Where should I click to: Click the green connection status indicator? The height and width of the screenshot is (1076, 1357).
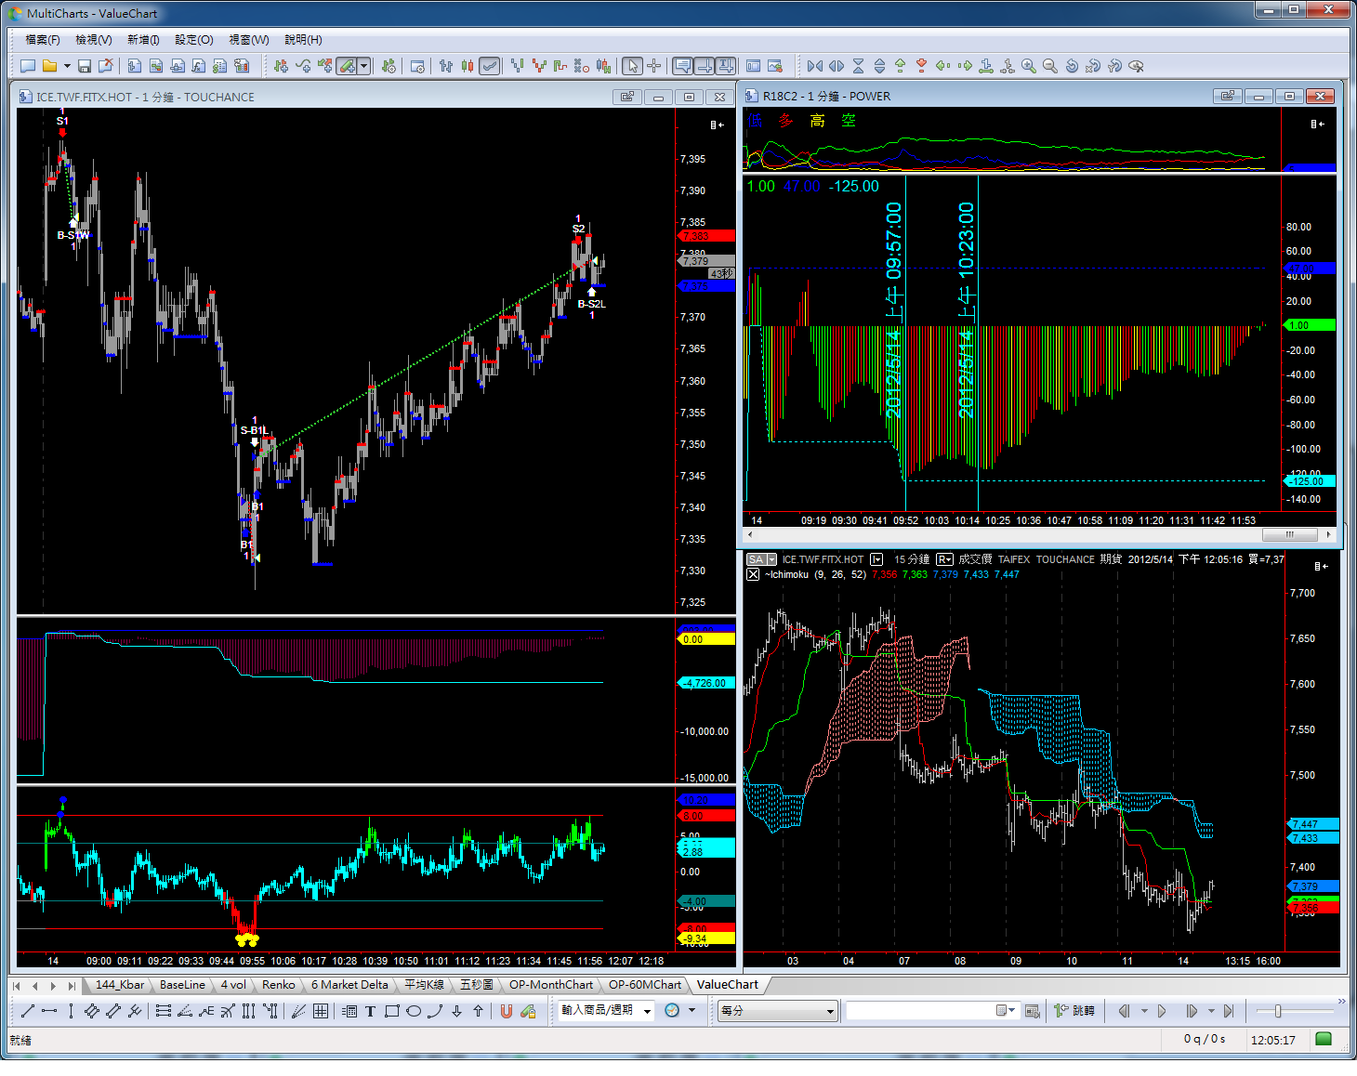tap(1324, 1039)
